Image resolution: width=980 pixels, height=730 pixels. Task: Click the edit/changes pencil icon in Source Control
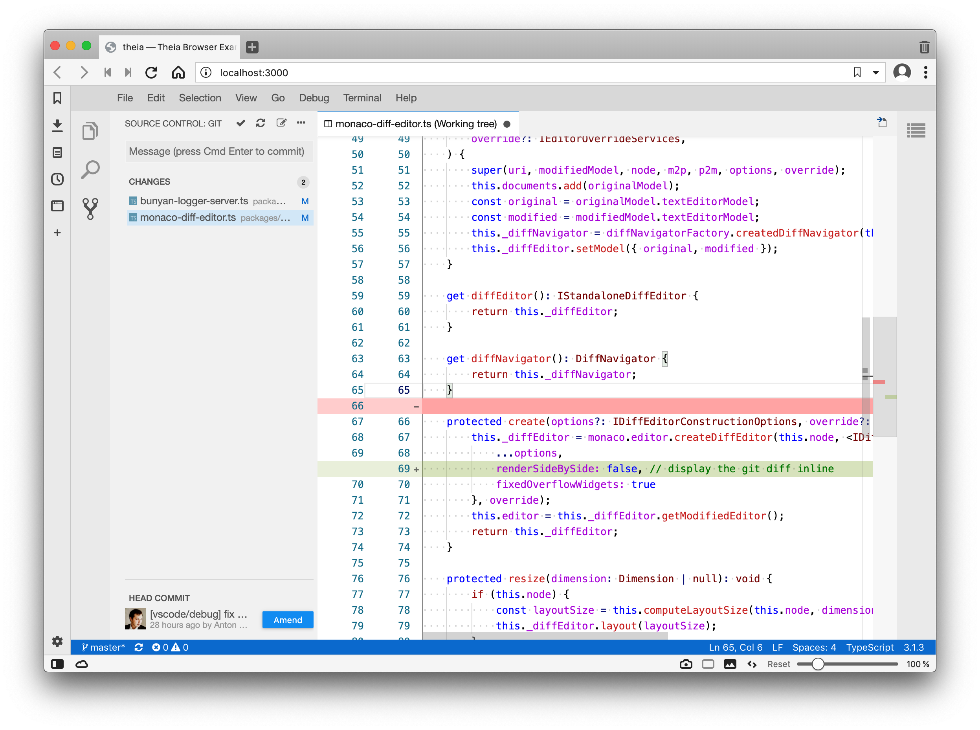pos(281,123)
